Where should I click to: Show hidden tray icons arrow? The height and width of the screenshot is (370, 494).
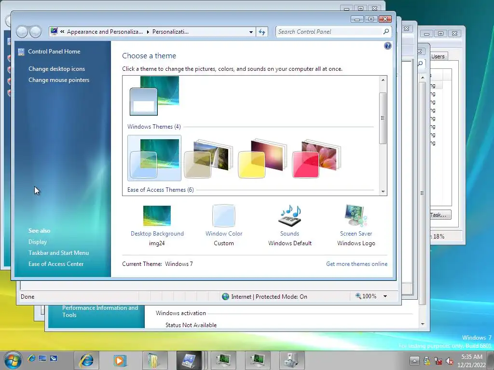[x=414, y=361]
